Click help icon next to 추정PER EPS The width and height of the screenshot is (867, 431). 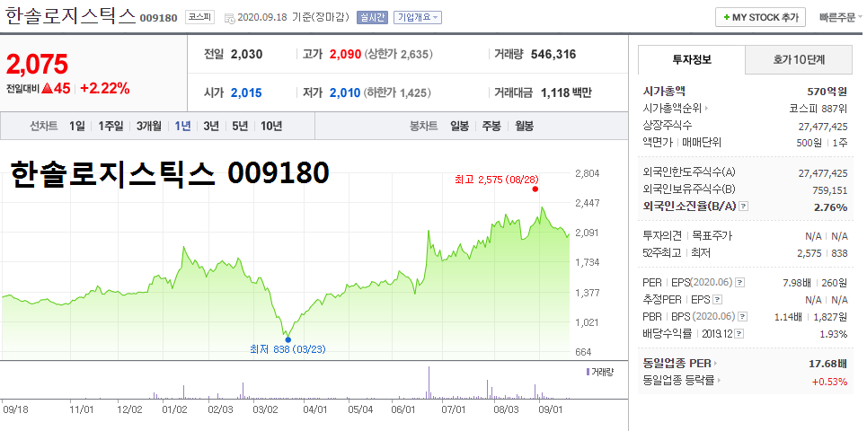tap(717, 300)
